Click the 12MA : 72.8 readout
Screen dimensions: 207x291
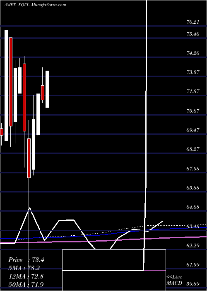pyautogui.click(x=26, y=276)
